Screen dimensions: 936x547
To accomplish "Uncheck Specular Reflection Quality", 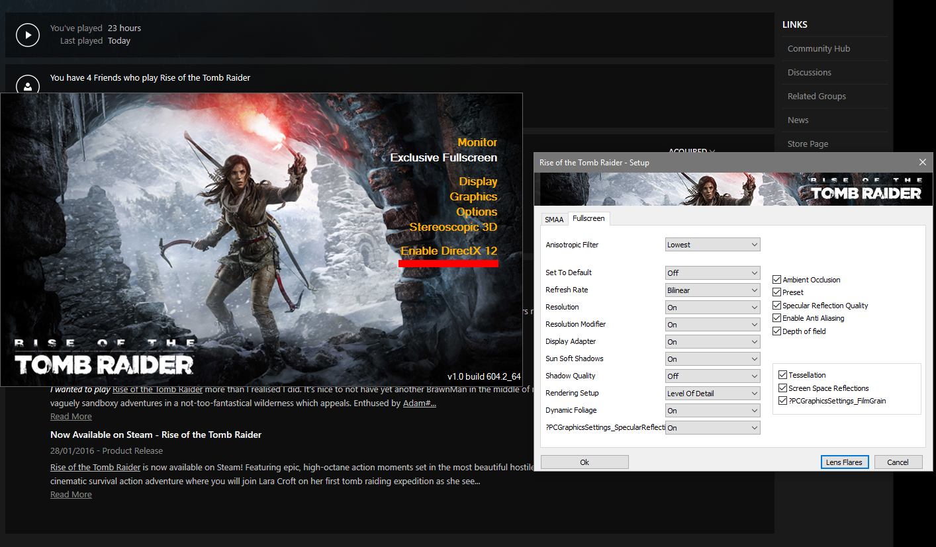I will [x=777, y=306].
